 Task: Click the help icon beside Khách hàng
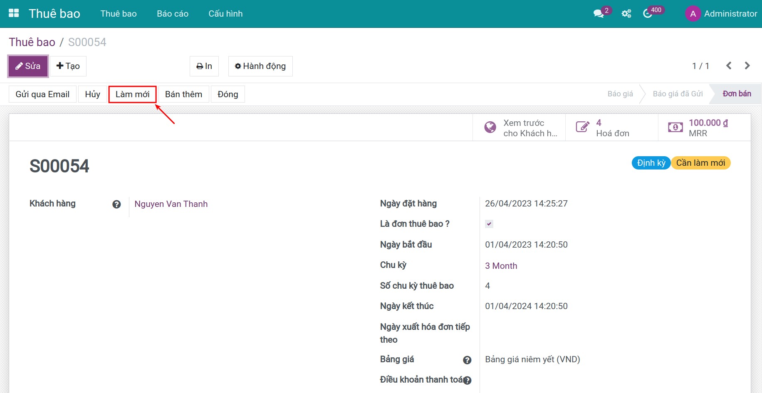[116, 204]
